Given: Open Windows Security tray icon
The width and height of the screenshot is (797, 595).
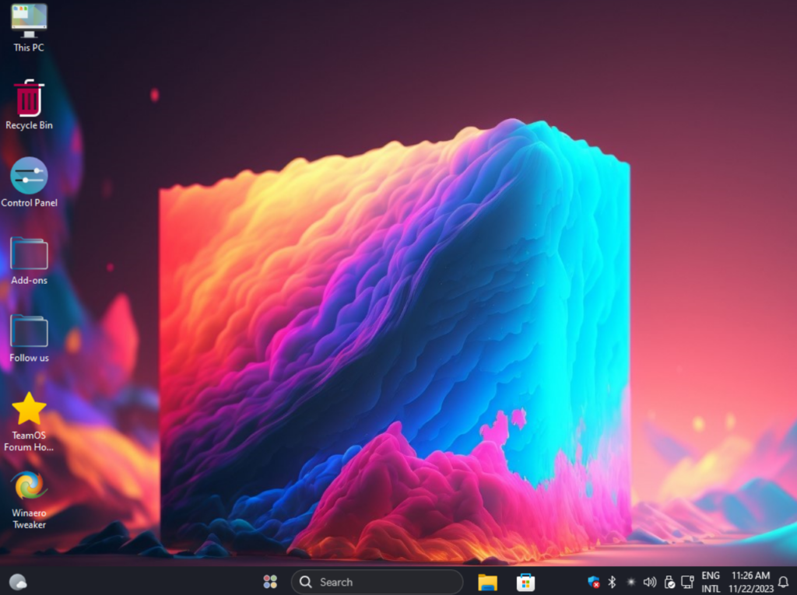Looking at the screenshot, I should click(594, 582).
